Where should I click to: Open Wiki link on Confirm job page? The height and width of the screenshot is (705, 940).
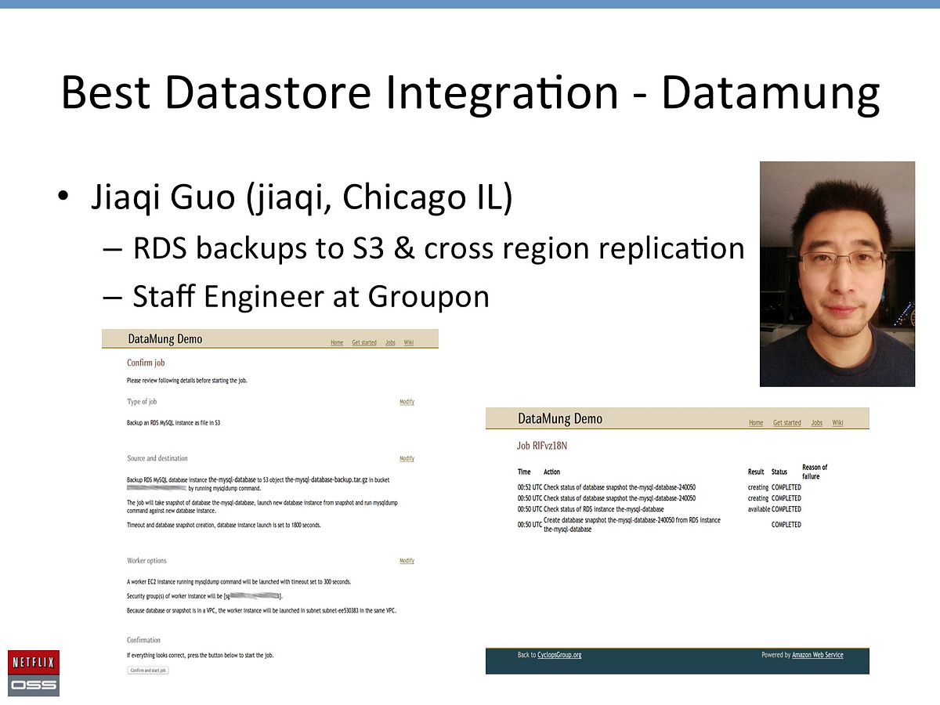click(x=409, y=342)
